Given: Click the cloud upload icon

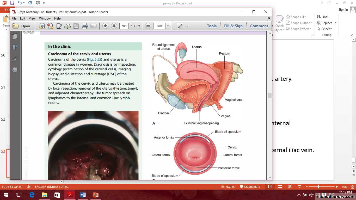Looking at the screenshot, I should pos(67,26).
